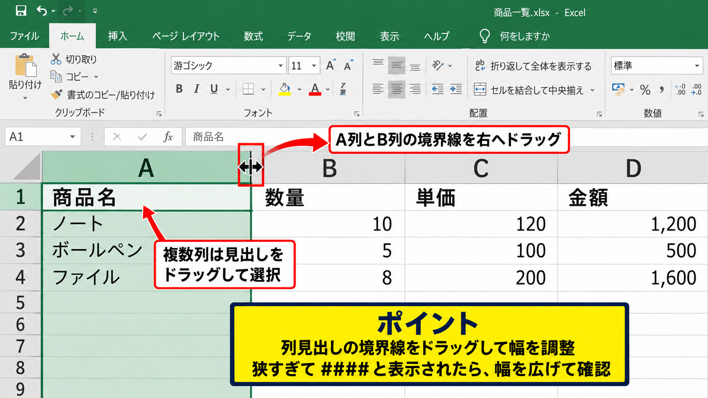Switch to the データ tab
Screen dimensions: 708x398
(299, 36)
